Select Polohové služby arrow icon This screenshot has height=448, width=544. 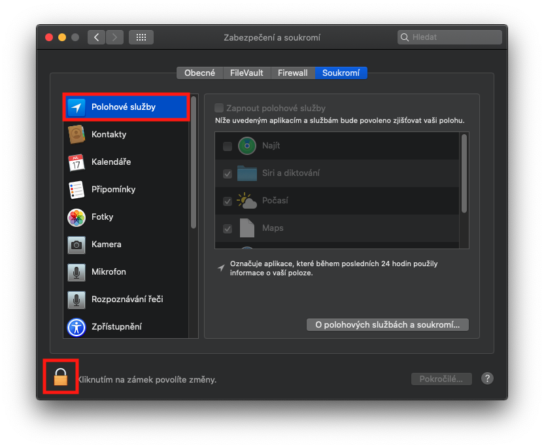76,107
